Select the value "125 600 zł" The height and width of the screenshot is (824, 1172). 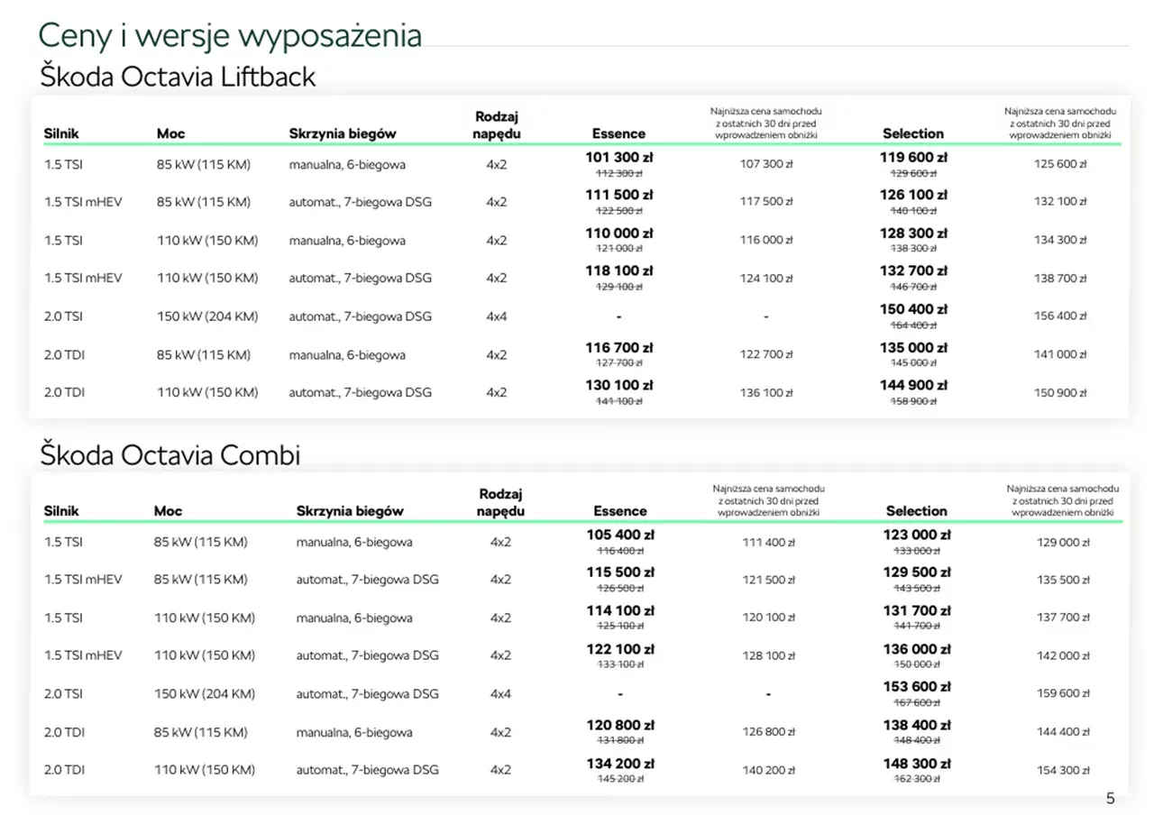[1060, 164]
